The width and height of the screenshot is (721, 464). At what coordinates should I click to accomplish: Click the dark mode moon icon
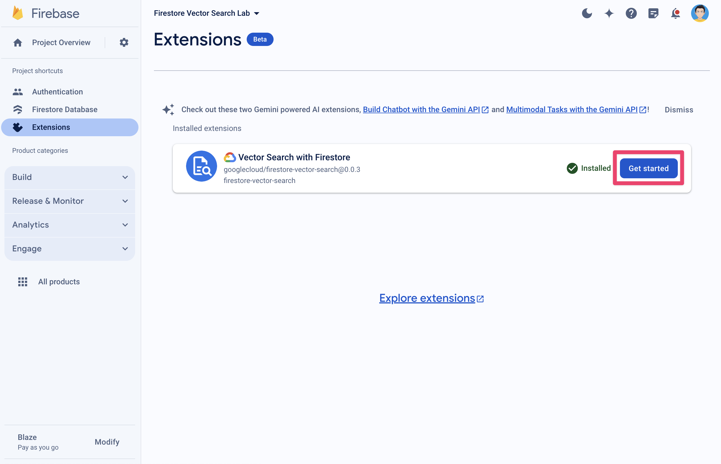tap(586, 13)
